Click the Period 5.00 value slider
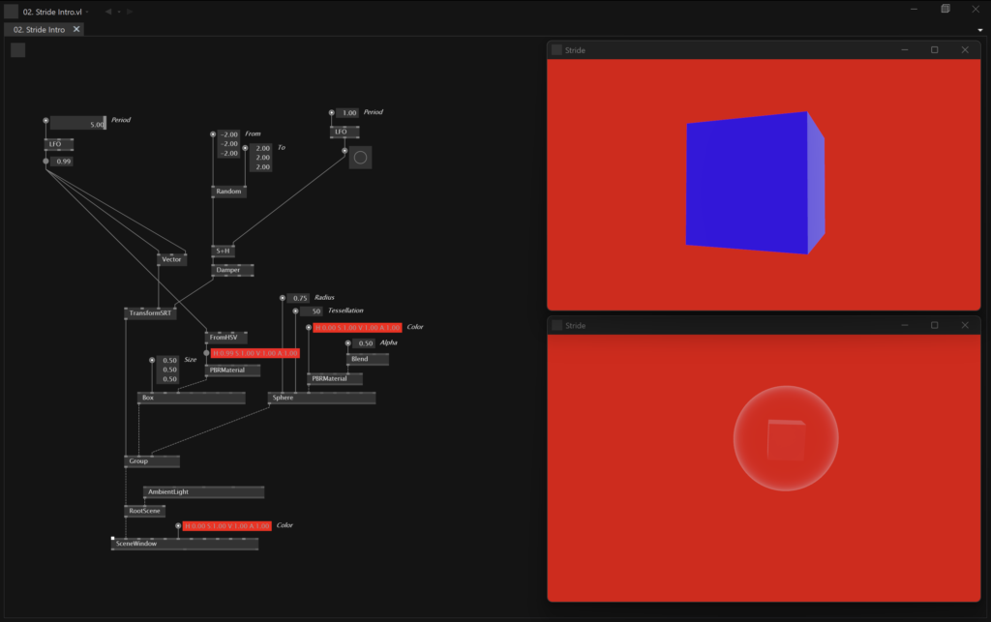Viewport: 991px width, 622px height. [x=77, y=124]
